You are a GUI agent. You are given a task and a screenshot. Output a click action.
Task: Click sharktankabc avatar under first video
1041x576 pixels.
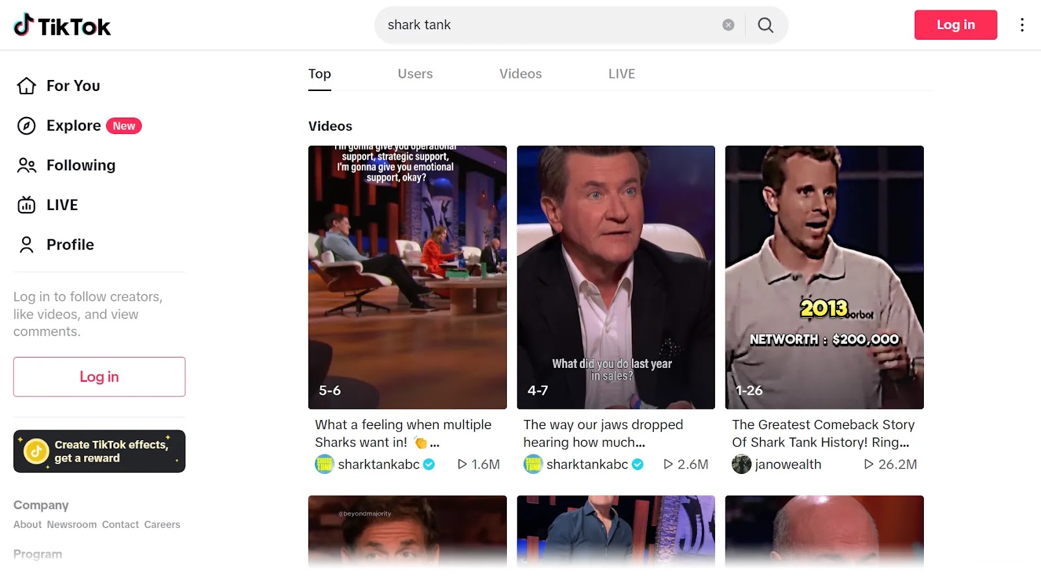pos(324,464)
